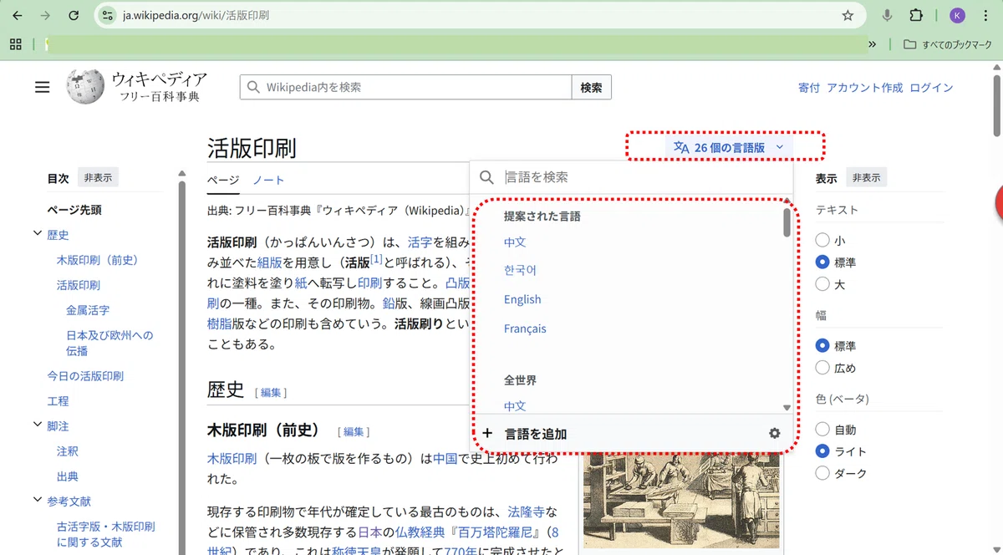Switch to the ノート tab
Viewport: 1003px width, 555px height.
pyautogui.click(x=268, y=180)
